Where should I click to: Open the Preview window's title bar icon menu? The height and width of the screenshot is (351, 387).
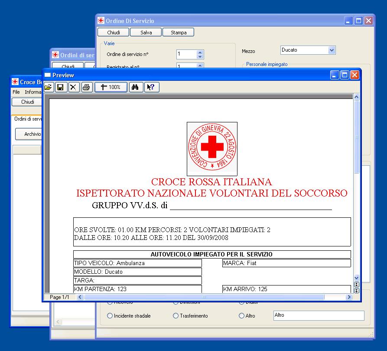click(48, 75)
